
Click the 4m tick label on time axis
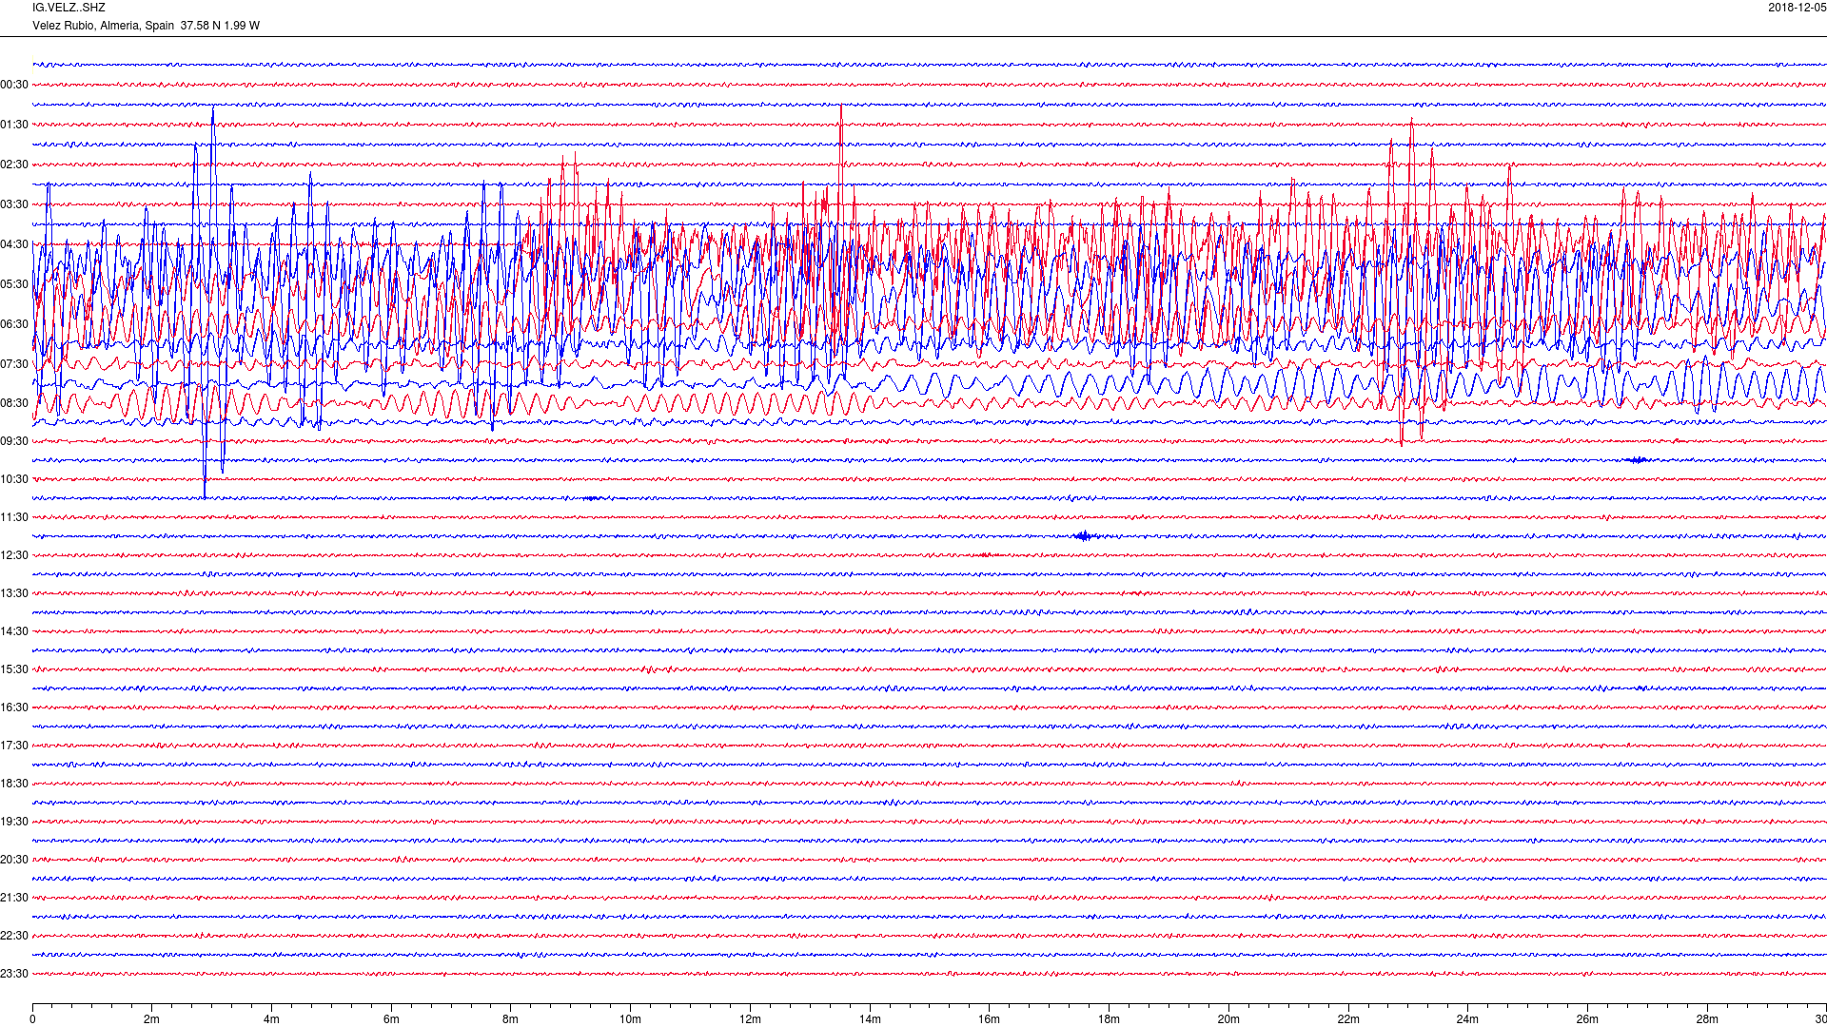point(272,1019)
